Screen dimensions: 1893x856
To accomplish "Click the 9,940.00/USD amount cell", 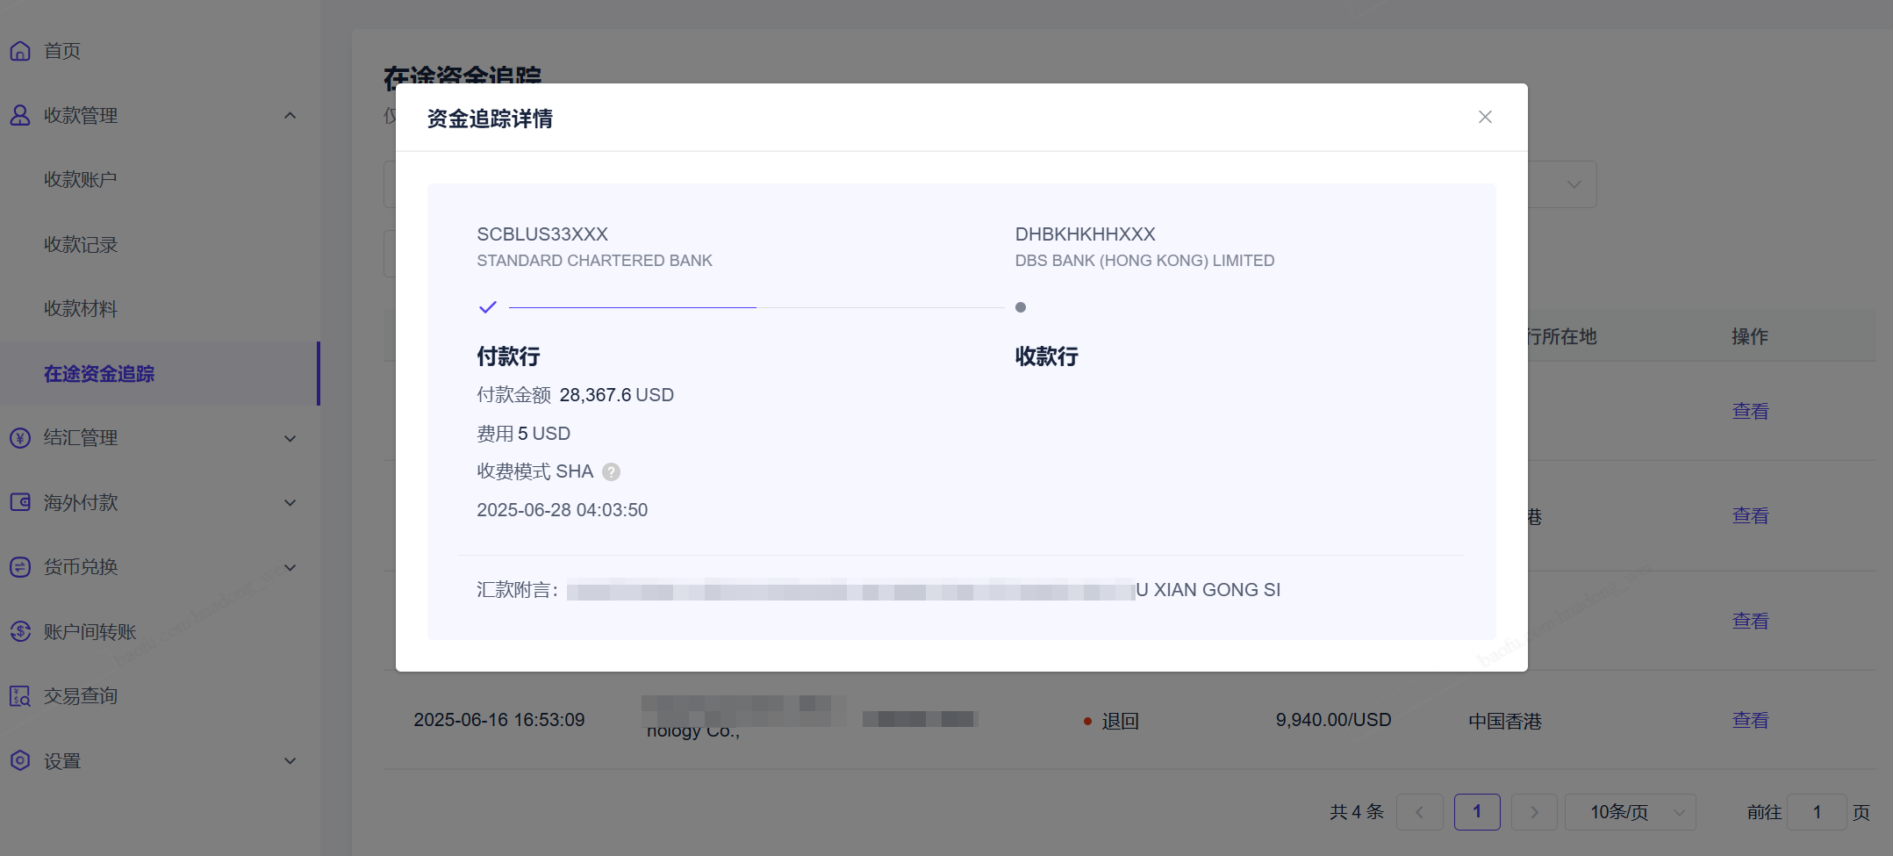I will pyautogui.click(x=1333, y=720).
